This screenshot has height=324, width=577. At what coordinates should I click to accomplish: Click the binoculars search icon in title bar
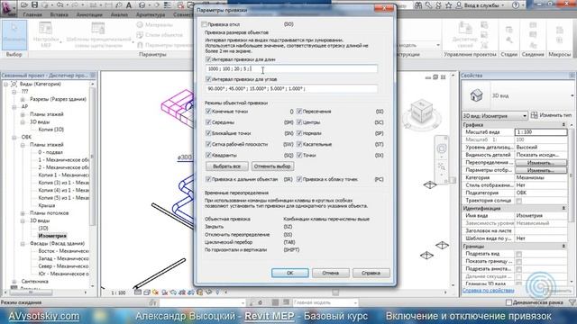pyautogui.click(x=418, y=5)
